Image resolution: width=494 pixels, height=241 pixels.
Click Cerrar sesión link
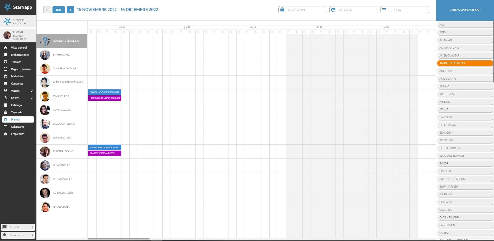tap(20, 39)
